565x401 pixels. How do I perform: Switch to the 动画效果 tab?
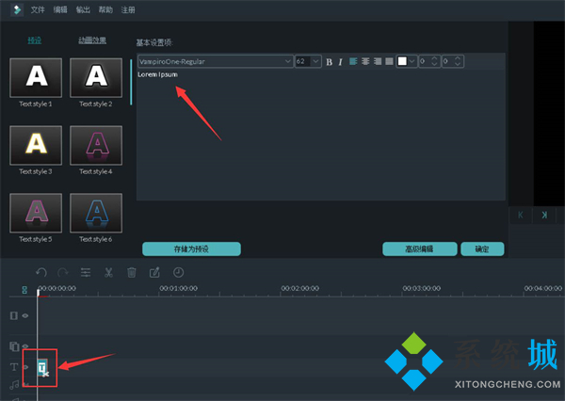point(91,40)
